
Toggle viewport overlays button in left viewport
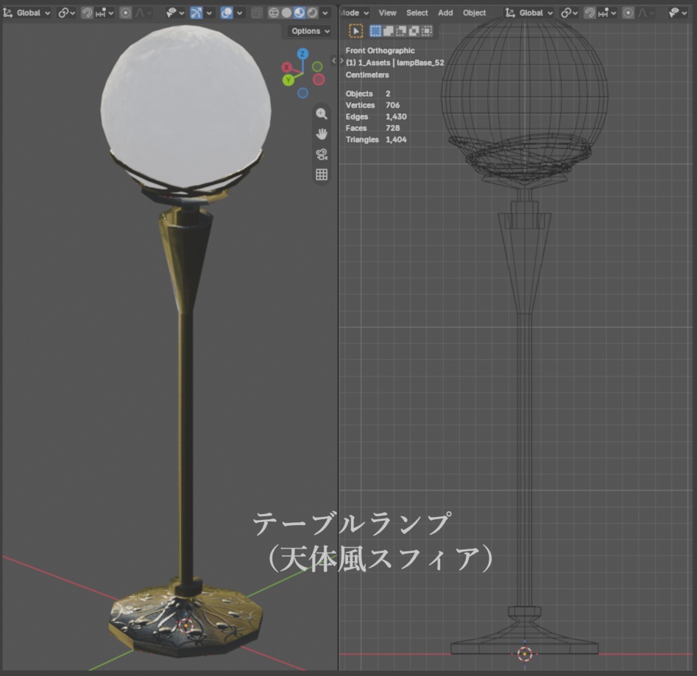[227, 13]
